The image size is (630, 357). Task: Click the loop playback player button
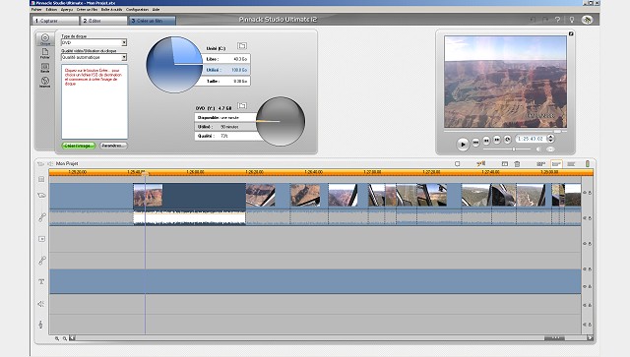pyautogui.click(x=508, y=140)
